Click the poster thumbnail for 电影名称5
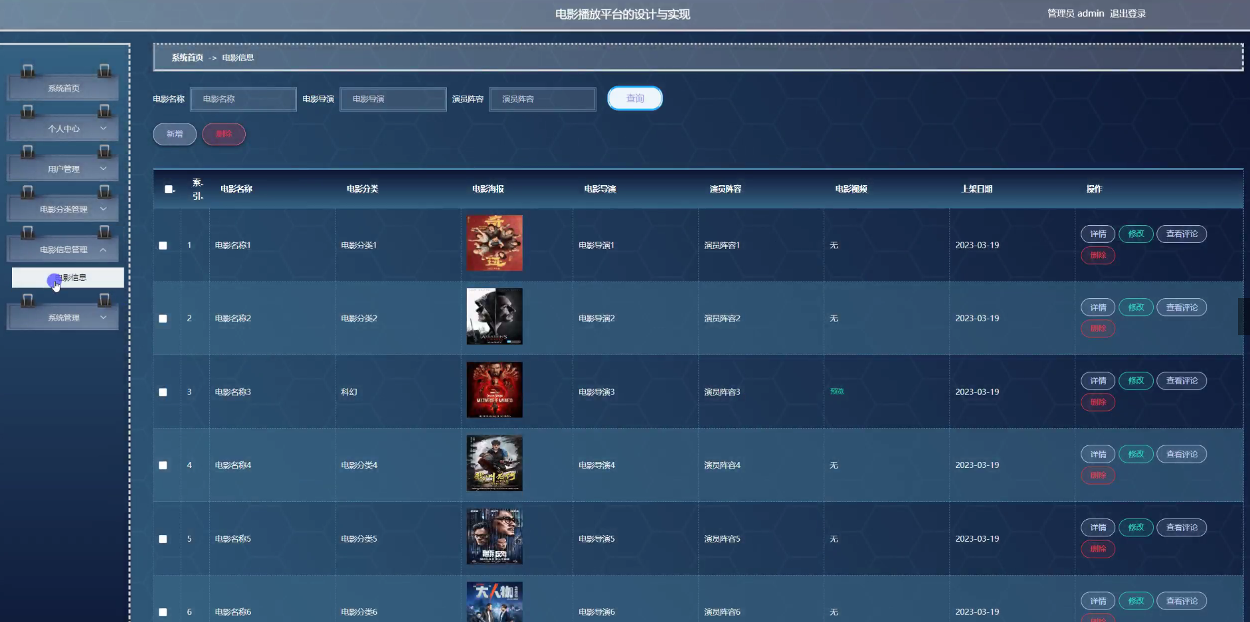Screen dimensions: 1250x622 click(494, 536)
